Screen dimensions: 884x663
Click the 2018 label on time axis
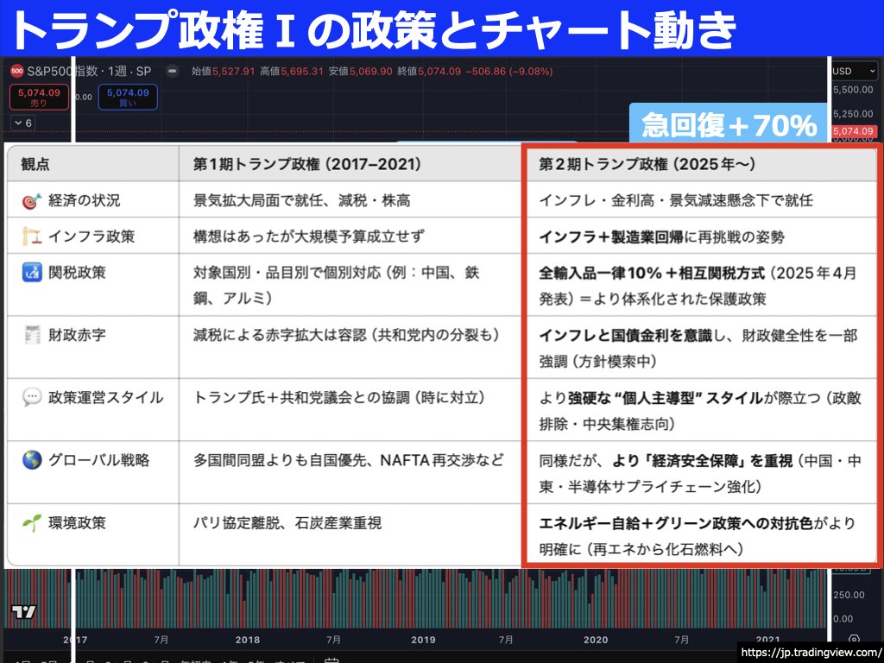point(248,640)
